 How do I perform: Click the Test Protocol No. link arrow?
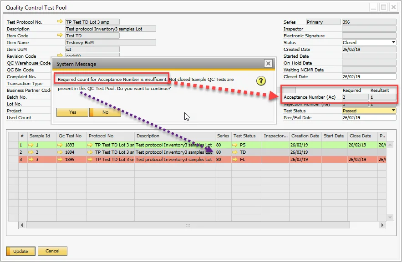pyautogui.click(x=60, y=21)
